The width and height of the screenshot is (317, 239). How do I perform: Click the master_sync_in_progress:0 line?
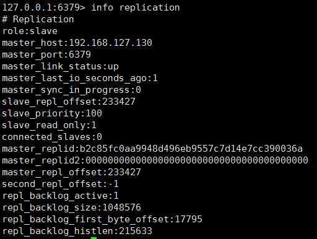[x=71, y=90]
